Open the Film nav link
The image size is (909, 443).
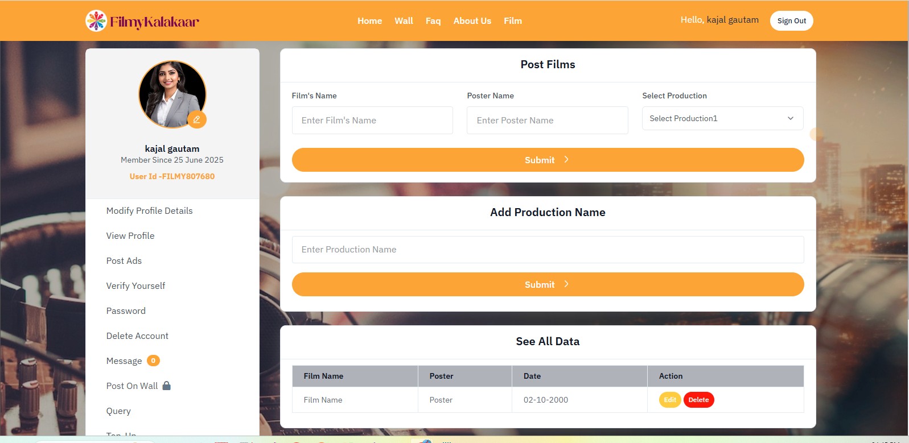512,21
